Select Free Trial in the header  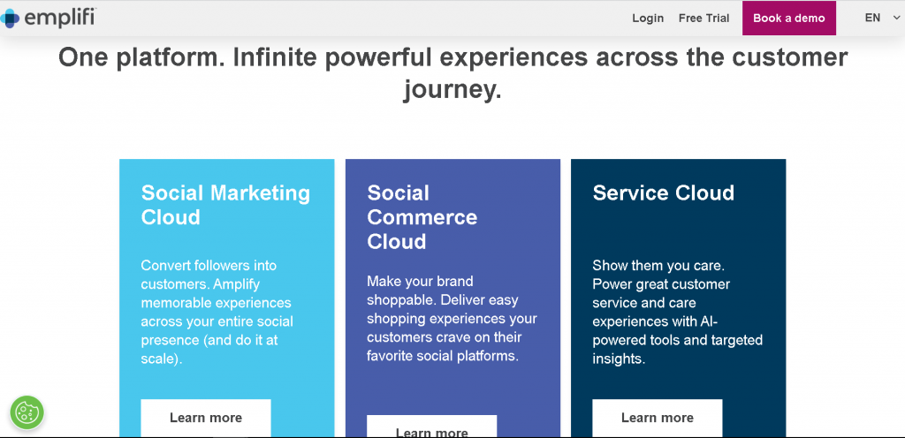pos(703,19)
